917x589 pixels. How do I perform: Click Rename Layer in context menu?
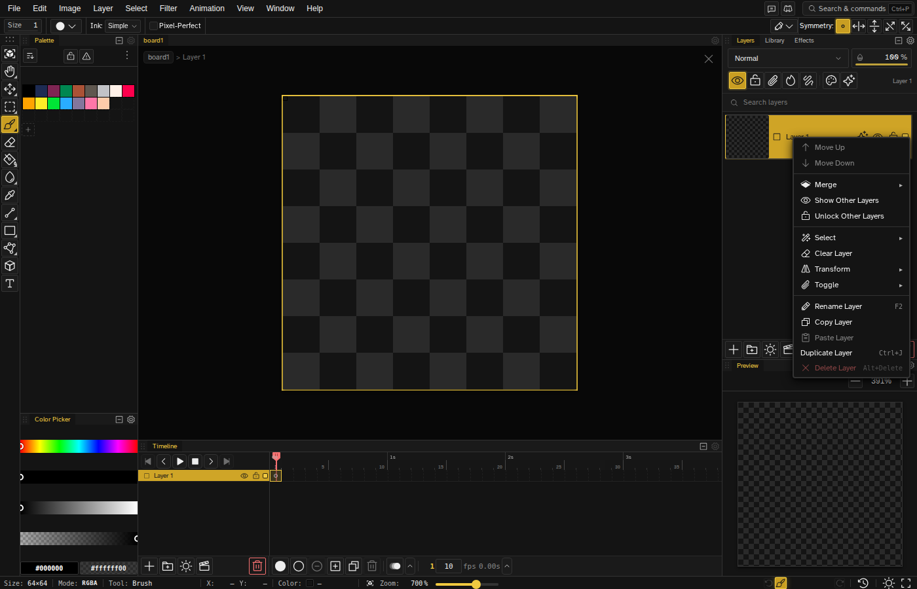[851, 306]
